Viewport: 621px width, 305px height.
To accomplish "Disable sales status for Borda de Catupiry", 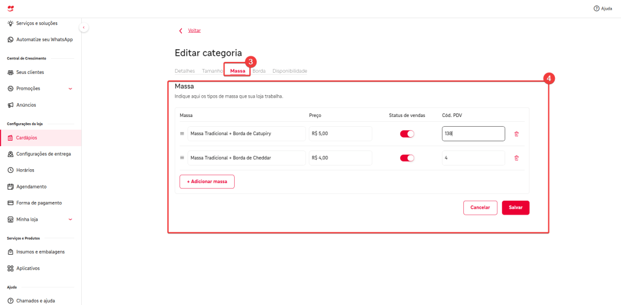I will [x=407, y=134].
